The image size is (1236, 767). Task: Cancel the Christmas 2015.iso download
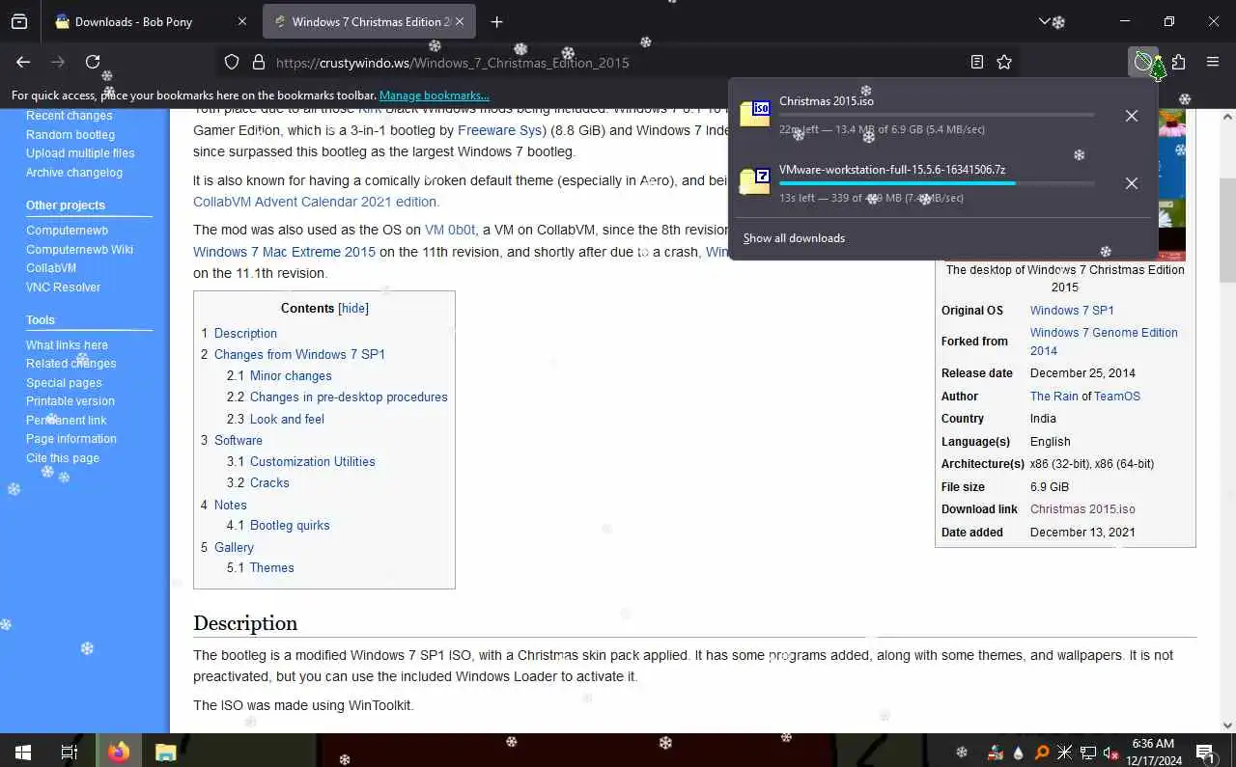tap(1132, 116)
